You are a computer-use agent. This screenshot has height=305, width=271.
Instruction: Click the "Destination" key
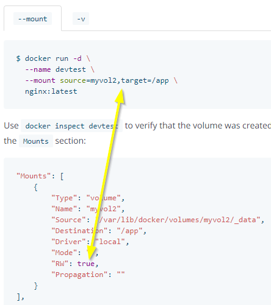pyautogui.click(x=79, y=231)
